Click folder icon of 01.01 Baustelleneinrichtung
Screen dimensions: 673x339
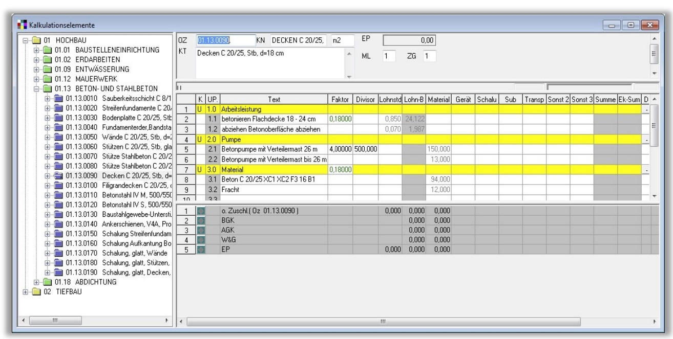pyautogui.click(x=47, y=50)
